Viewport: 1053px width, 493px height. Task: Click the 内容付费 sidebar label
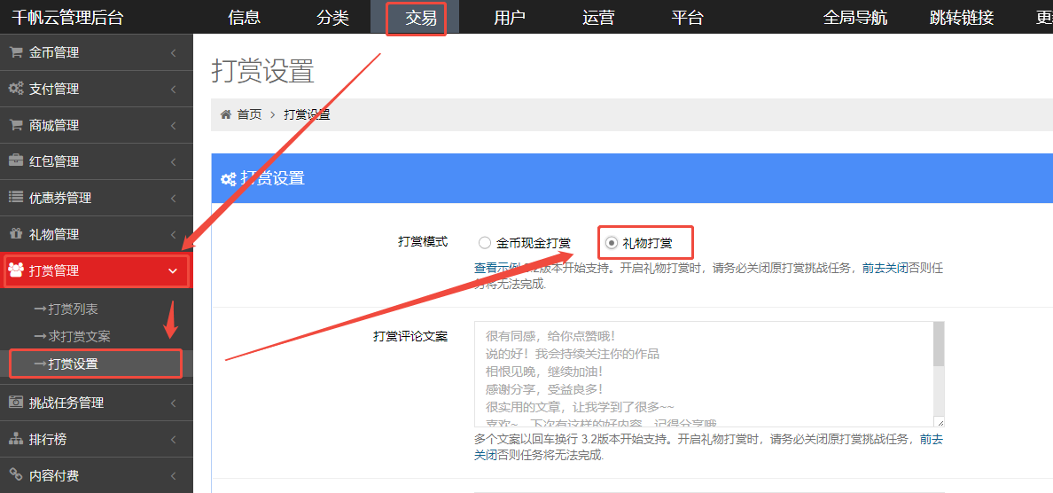(x=54, y=475)
